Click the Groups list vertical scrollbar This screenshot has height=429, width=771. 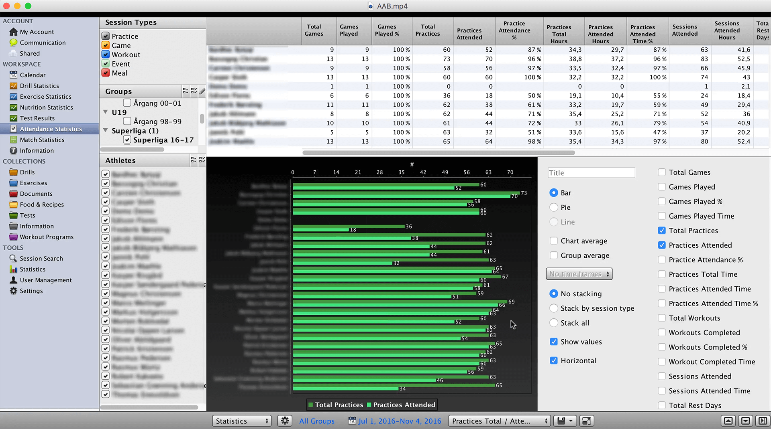202,119
